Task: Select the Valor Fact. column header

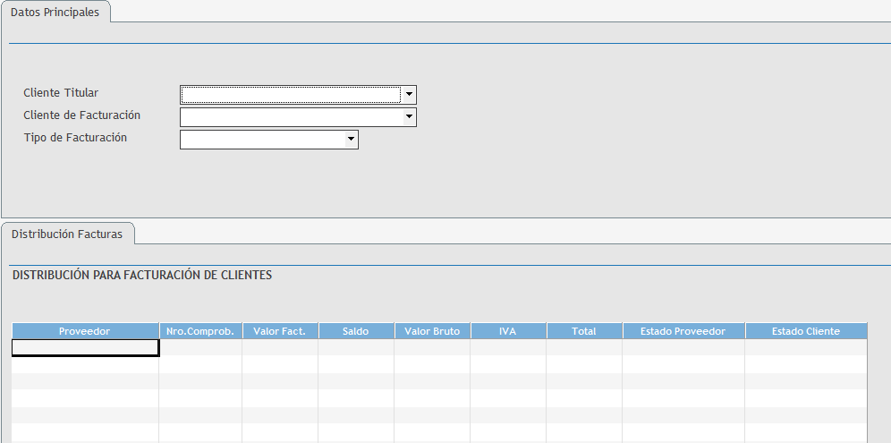Action: pos(279,331)
